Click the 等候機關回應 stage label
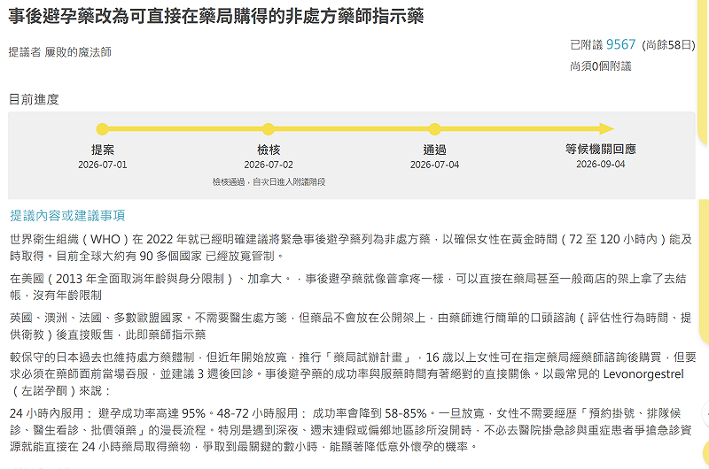The width and height of the screenshot is (709, 469). 601,149
